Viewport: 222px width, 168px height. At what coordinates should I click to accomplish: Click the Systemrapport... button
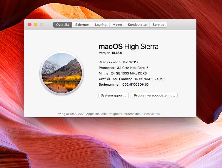click(x=113, y=95)
